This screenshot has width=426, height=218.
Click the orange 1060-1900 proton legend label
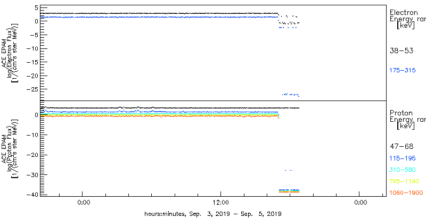(x=406, y=193)
